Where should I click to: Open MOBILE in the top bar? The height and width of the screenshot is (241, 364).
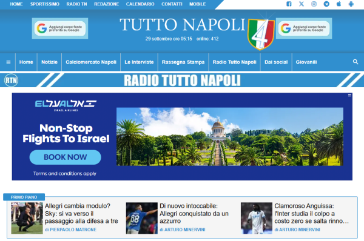[198, 4]
